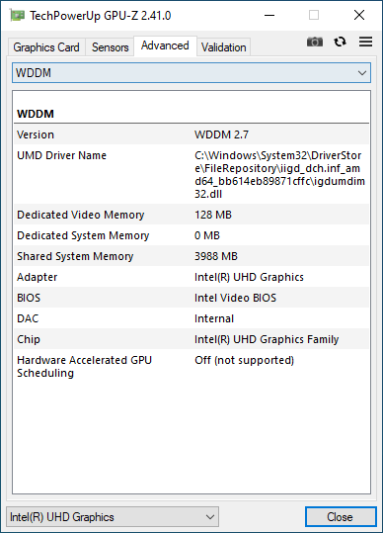The image size is (383, 533).
Task: Select the UMD Driver Name path value
Action: click(279, 175)
